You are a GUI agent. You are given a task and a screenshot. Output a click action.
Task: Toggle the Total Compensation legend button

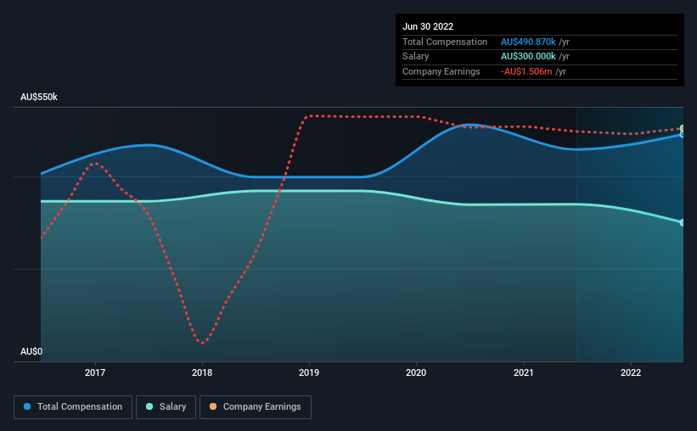(73, 407)
